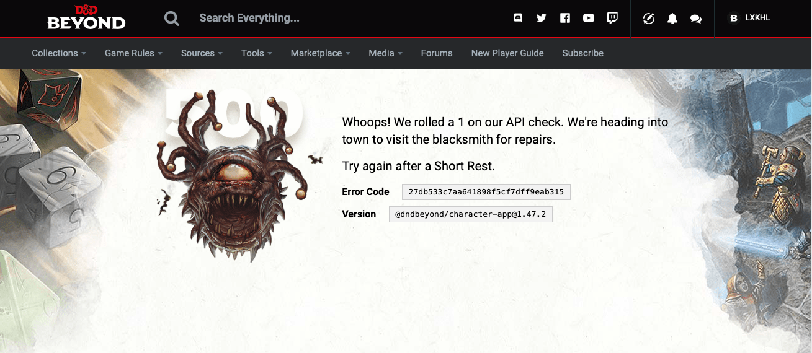This screenshot has width=812, height=353.
Task: Open the Facebook social icon
Action: pyautogui.click(x=565, y=19)
